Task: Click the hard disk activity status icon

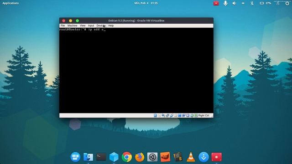Action: click(x=155, y=115)
